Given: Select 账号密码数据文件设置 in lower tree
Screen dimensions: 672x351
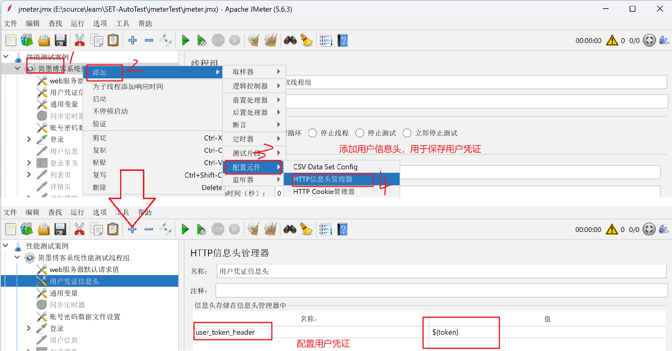Looking at the screenshot, I should point(85,317).
